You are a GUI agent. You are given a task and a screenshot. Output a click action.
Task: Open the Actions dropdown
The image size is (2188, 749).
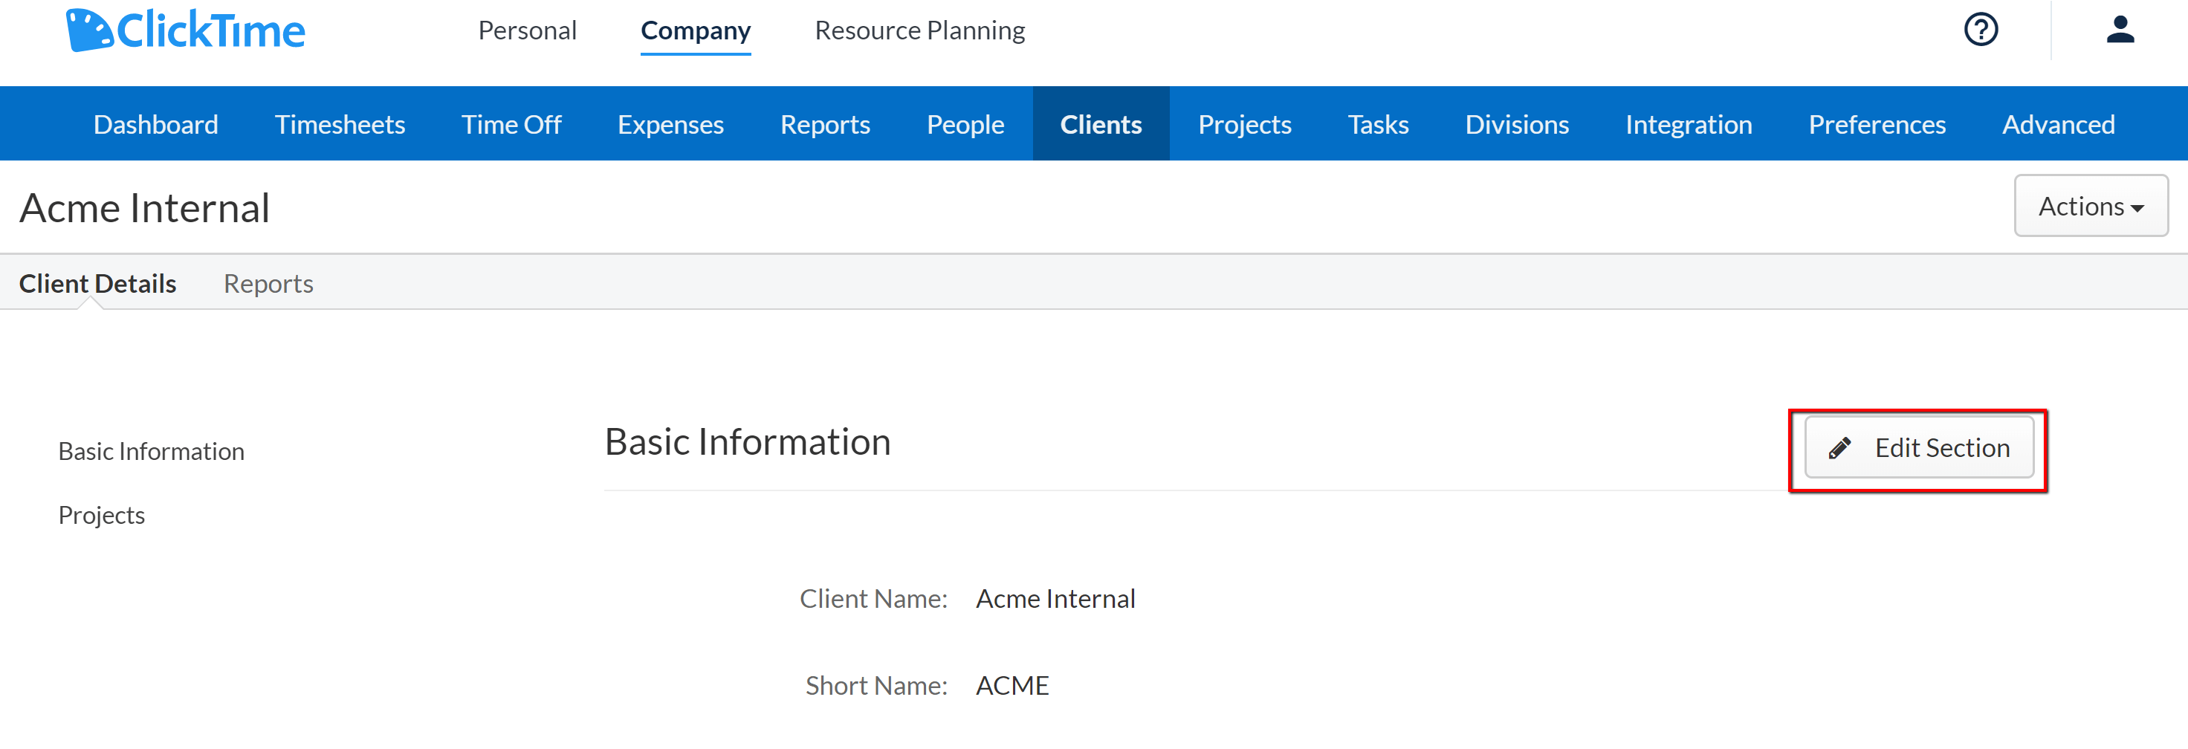pos(2091,206)
